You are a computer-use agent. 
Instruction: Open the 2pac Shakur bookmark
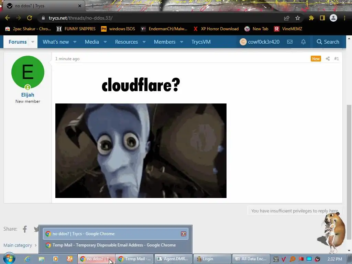[x=28, y=29]
